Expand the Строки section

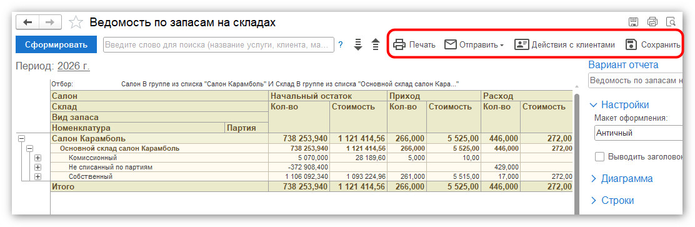point(612,200)
